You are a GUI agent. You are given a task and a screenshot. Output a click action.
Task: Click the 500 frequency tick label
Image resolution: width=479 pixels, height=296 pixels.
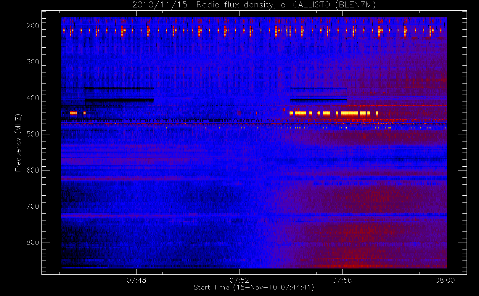coord(33,134)
